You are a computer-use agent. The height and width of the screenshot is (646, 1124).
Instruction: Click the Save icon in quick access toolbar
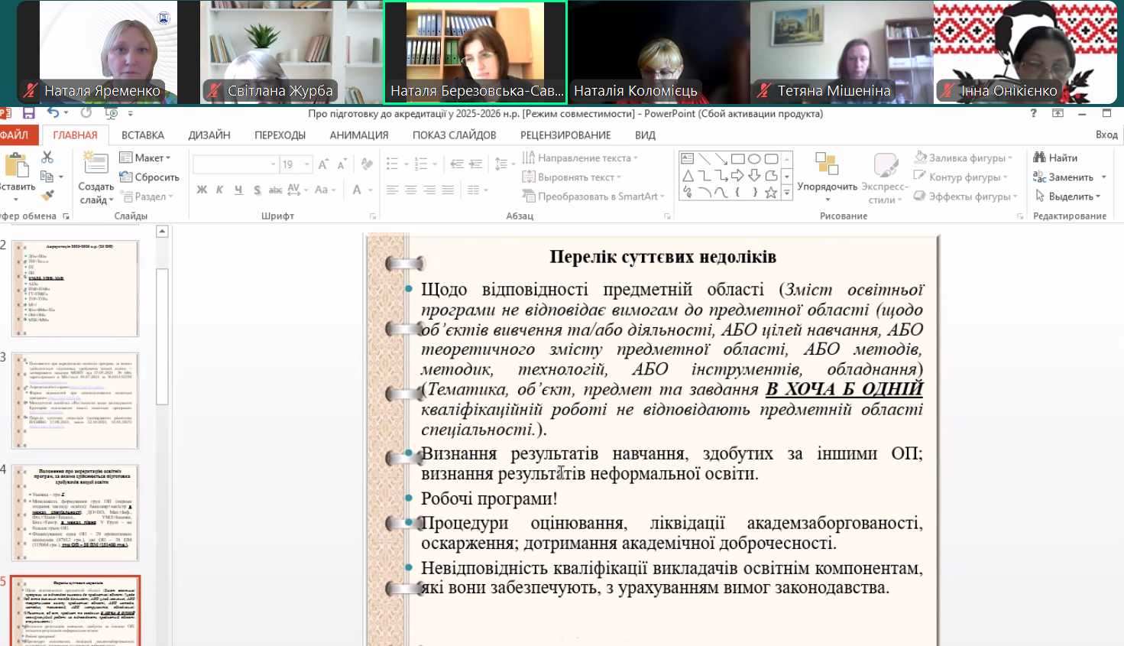29,113
